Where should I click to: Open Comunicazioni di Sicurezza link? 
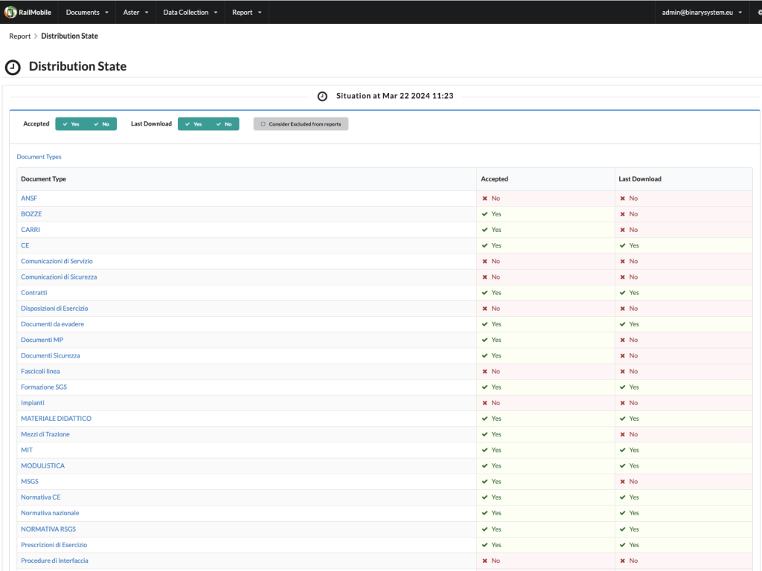pyautogui.click(x=59, y=277)
